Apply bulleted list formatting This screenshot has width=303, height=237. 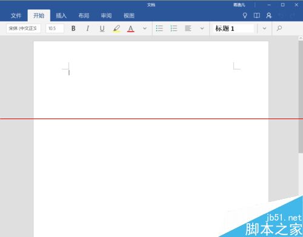[x=159, y=28]
